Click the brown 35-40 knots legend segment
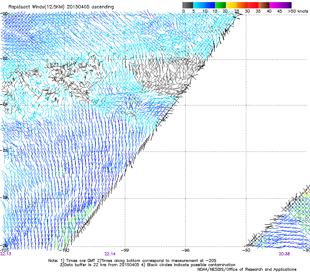Screen dimensions: 310x272 tap(264, 5)
